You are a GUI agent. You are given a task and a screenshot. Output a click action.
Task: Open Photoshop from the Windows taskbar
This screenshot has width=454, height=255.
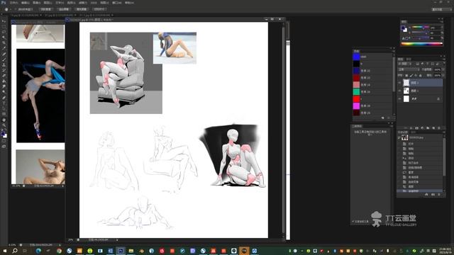121,251
